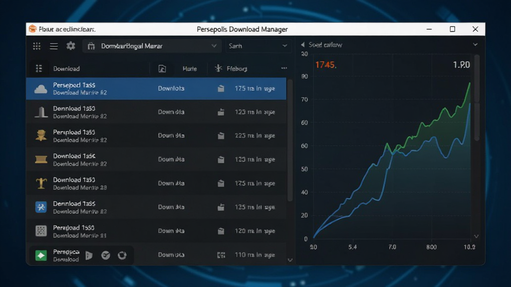Minimize the Persepolis Download Manager window
The width and height of the screenshot is (511, 287).
[x=429, y=29]
